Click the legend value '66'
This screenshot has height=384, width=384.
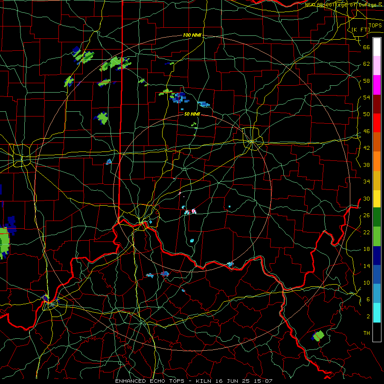coord(367,47)
